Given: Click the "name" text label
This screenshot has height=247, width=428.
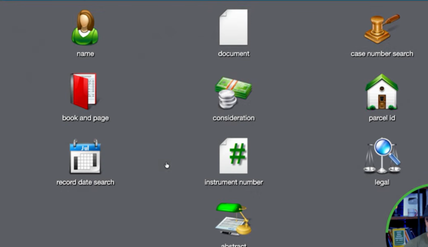Looking at the screenshot, I should tap(85, 54).
